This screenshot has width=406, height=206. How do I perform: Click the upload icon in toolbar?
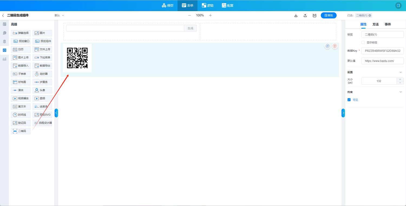click(305, 15)
